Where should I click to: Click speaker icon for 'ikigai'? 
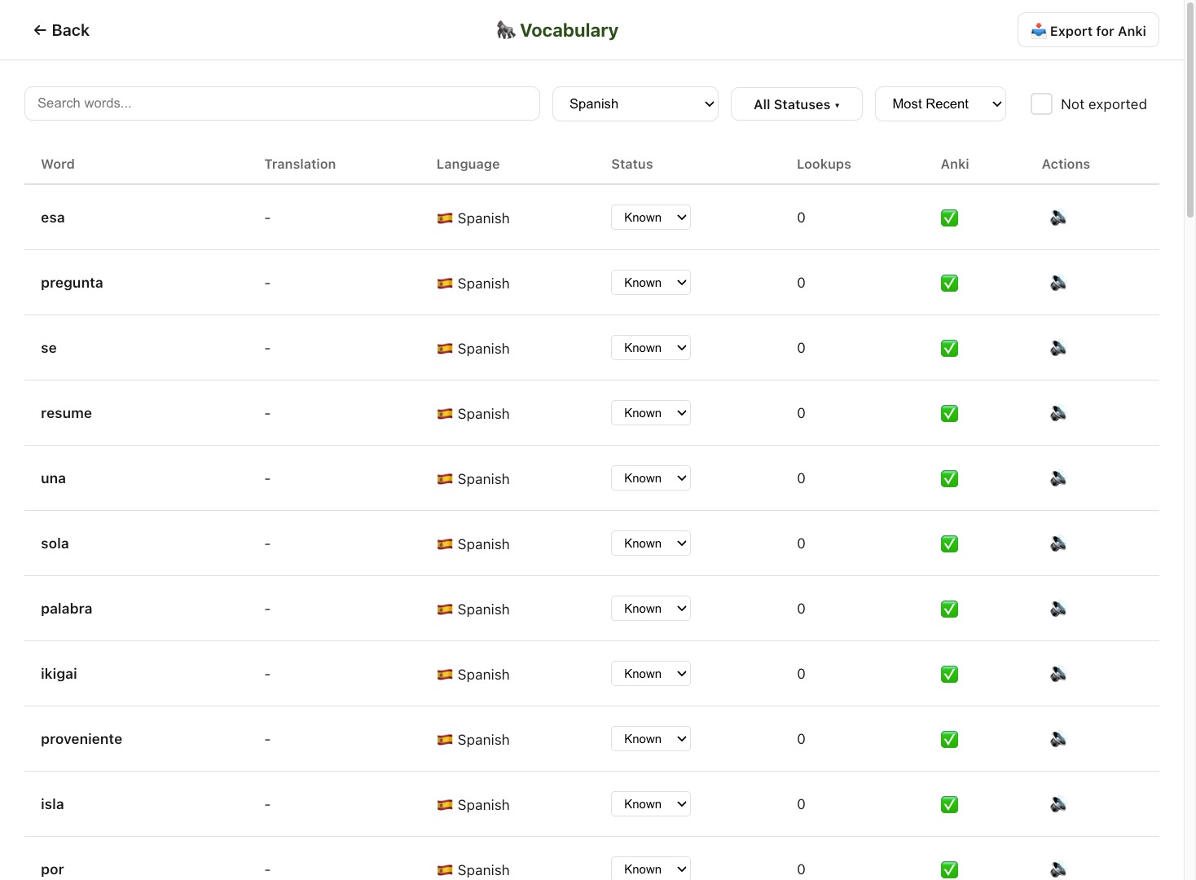[1057, 674]
